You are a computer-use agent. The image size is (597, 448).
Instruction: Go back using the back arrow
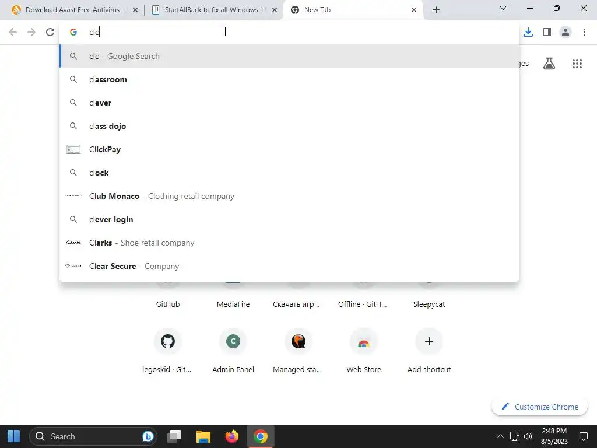(13, 32)
